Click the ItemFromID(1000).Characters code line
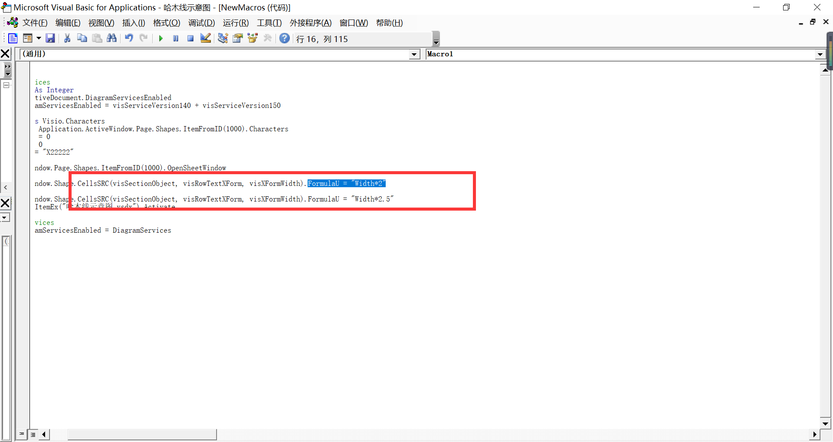 tap(163, 129)
